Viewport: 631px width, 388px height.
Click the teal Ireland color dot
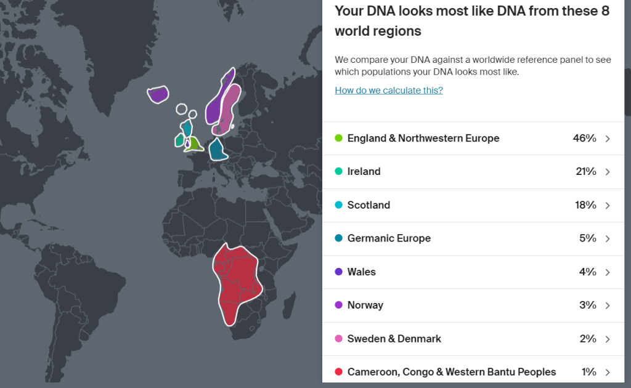click(338, 172)
